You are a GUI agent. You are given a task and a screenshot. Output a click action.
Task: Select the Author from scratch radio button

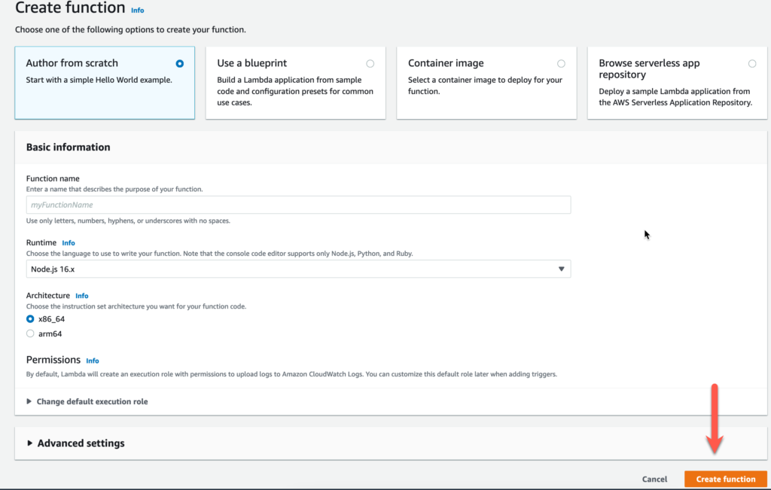coord(179,64)
